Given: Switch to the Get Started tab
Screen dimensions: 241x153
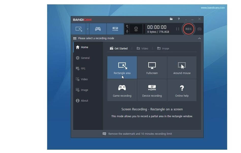Looking at the screenshot, I should 119,48.
